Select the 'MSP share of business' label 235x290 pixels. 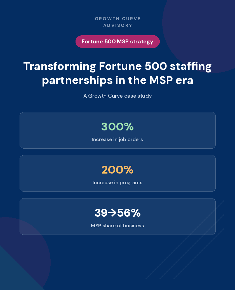pos(117,226)
